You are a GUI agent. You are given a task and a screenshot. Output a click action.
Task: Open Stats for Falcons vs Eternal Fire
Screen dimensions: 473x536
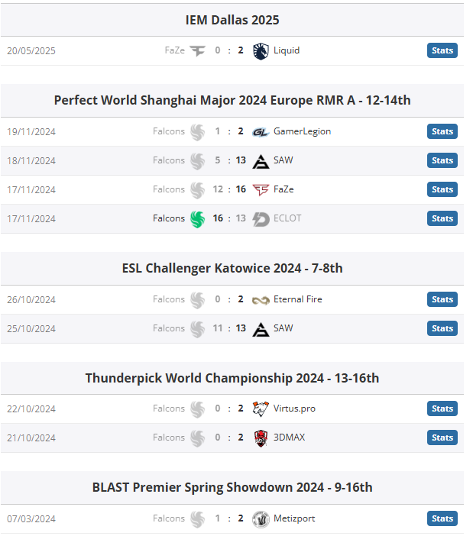442,299
